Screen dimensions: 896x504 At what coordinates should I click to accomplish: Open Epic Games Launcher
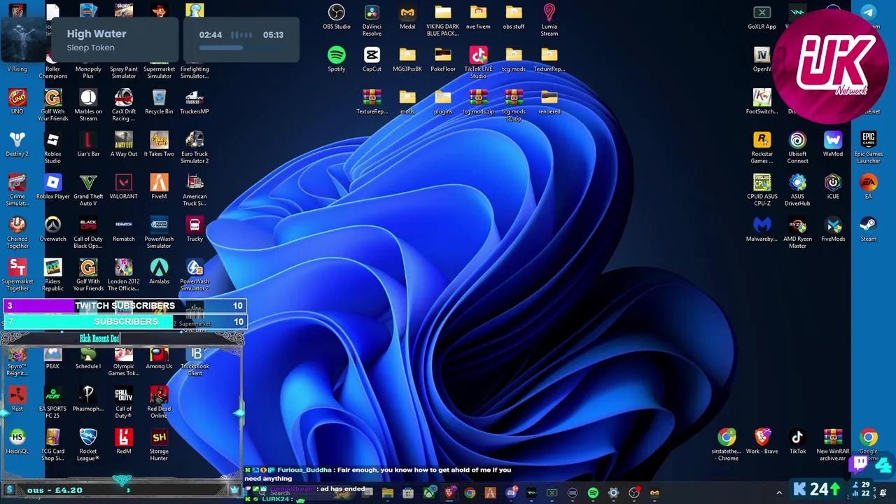pos(869,147)
